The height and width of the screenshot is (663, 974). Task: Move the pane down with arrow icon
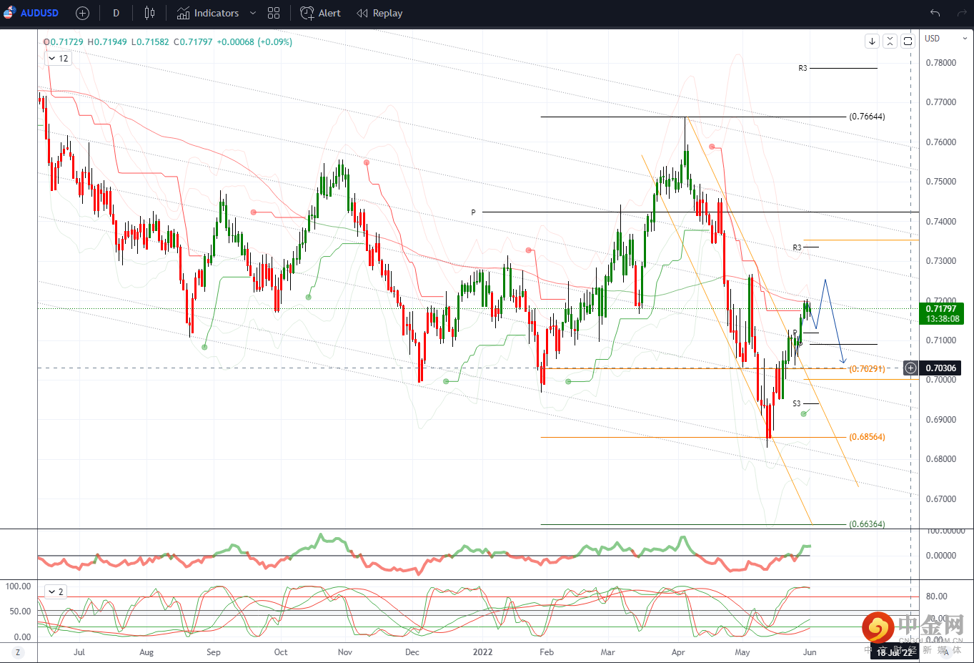872,41
